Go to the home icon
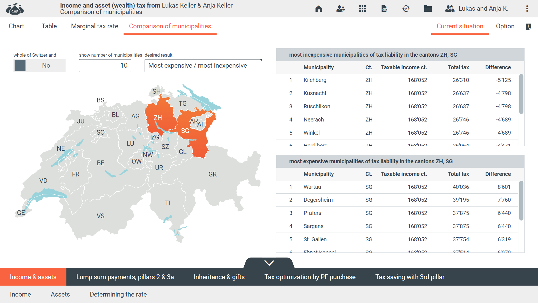The width and height of the screenshot is (538, 303). coord(319,9)
